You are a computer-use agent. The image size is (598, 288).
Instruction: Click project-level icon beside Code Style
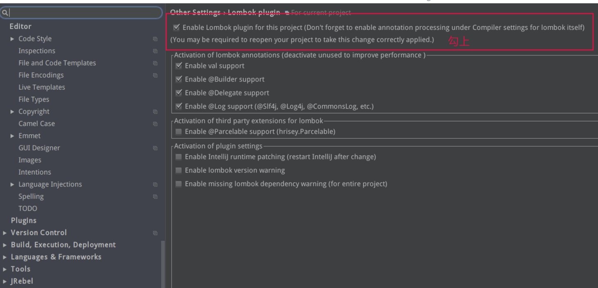(x=155, y=39)
